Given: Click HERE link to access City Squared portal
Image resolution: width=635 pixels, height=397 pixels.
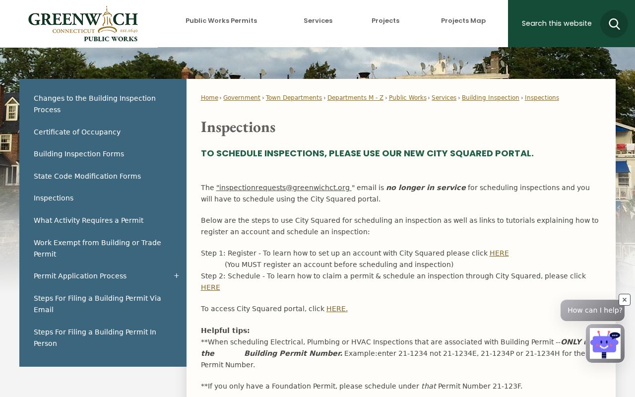Looking at the screenshot, I should 337,309.
